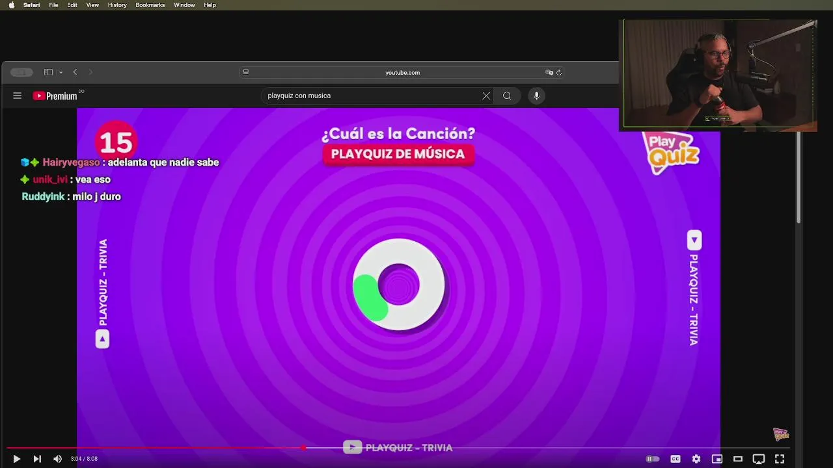Mute the video volume speaker

(x=57, y=459)
